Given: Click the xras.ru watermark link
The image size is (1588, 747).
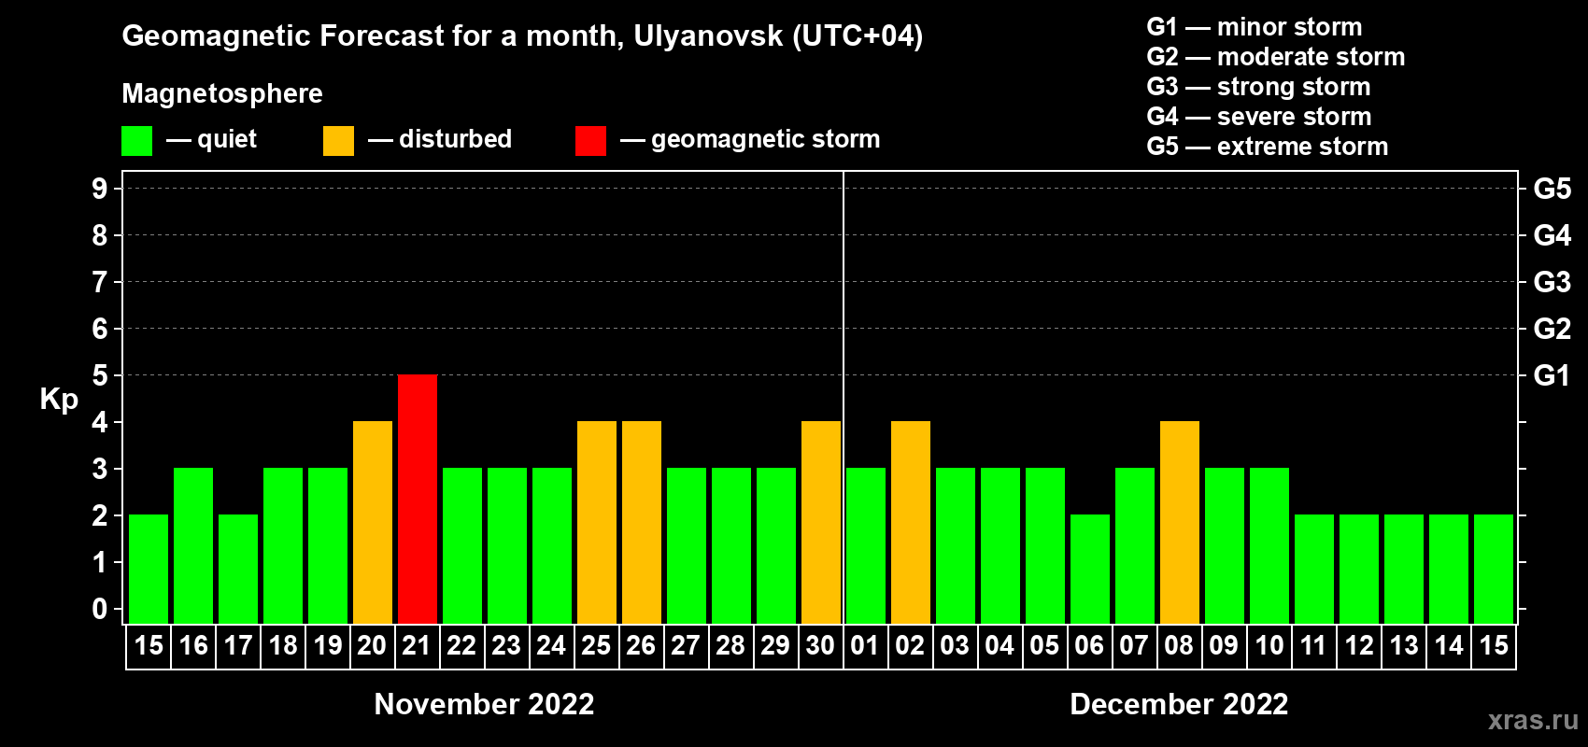Looking at the screenshot, I should click(x=1533, y=720).
